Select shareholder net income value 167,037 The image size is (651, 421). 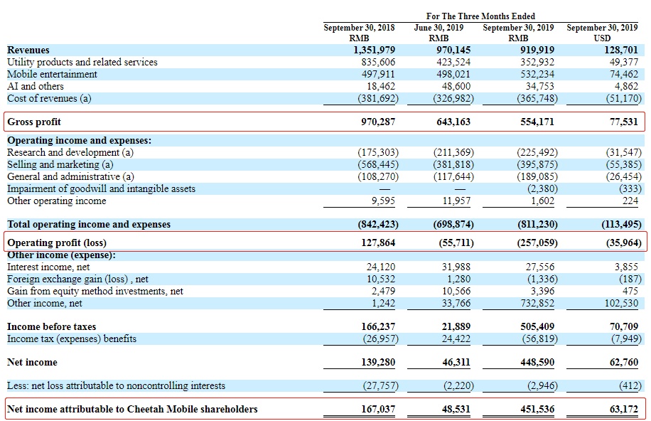coord(378,410)
